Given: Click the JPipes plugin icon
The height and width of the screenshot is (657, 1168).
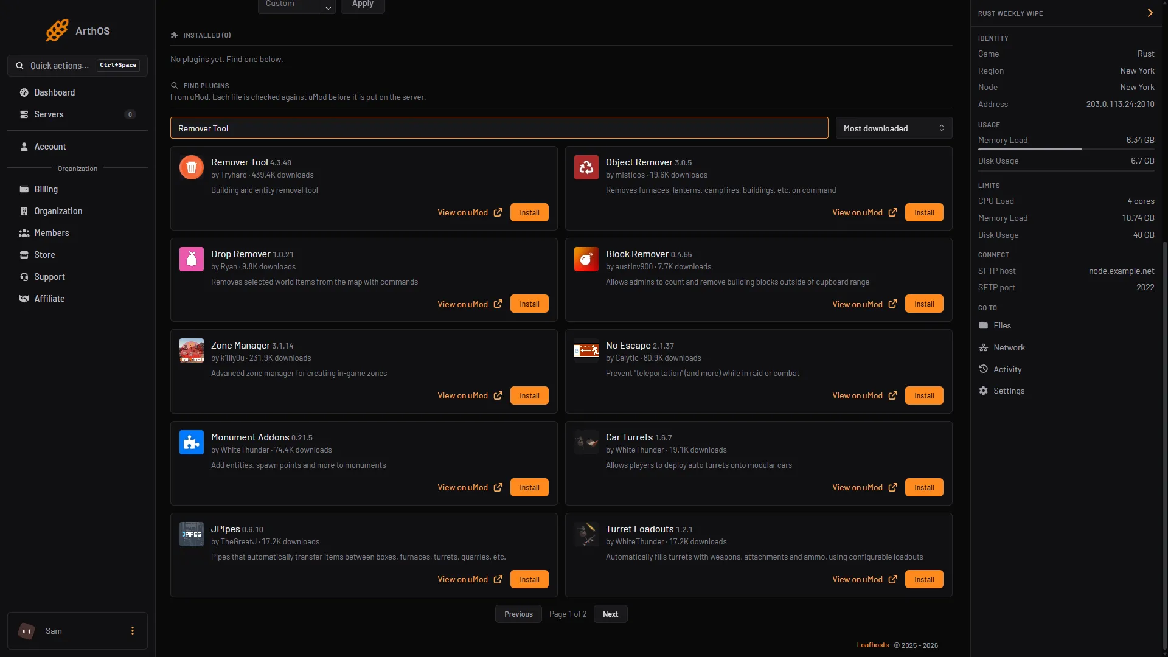Looking at the screenshot, I should click(x=192, y=534).
